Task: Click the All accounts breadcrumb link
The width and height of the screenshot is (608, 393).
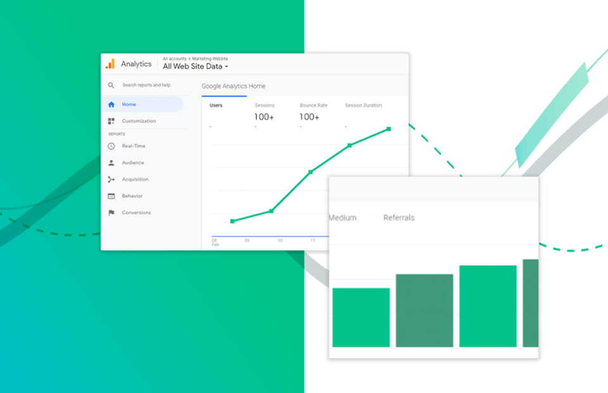Action: pos(175,59)
